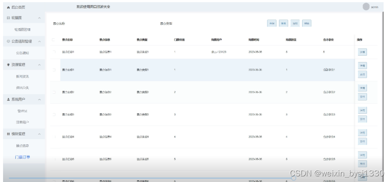Check the row showing 合计总价1

tap(54, 70)
